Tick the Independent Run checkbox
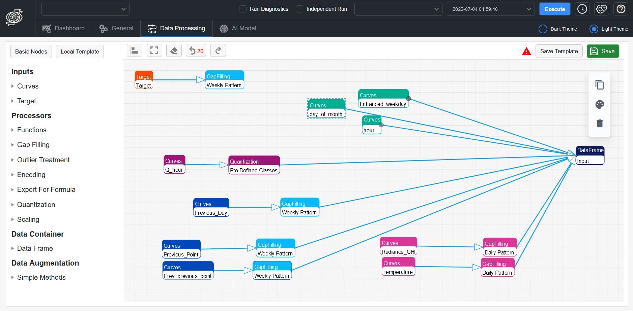 299,9
